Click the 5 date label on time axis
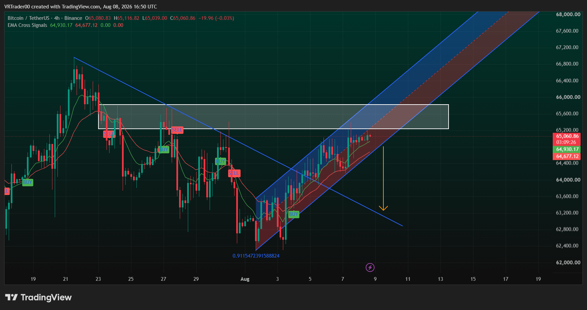Image resolution: width=587 pixels, height=310 pixels. 310,279
